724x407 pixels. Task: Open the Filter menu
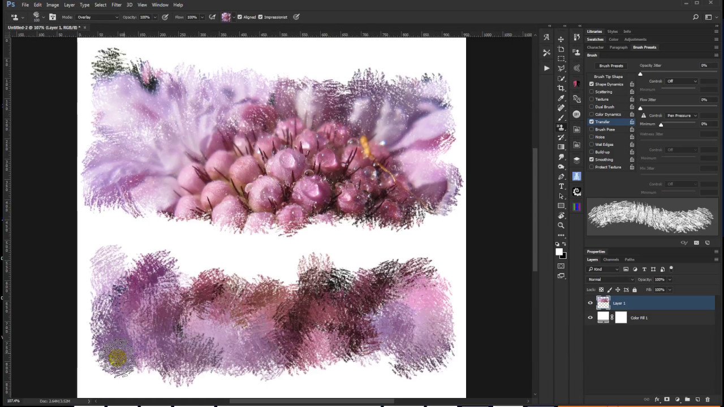117,5
